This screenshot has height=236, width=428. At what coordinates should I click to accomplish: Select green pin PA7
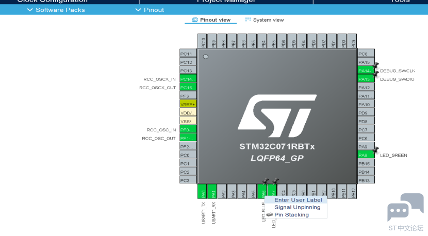(x=272, y=192)
